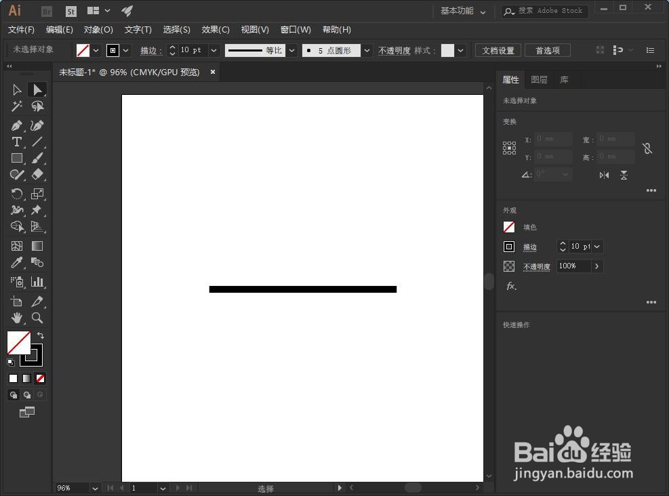
Task: Close the 未标题-1 document tab
Action: (212, 72)
